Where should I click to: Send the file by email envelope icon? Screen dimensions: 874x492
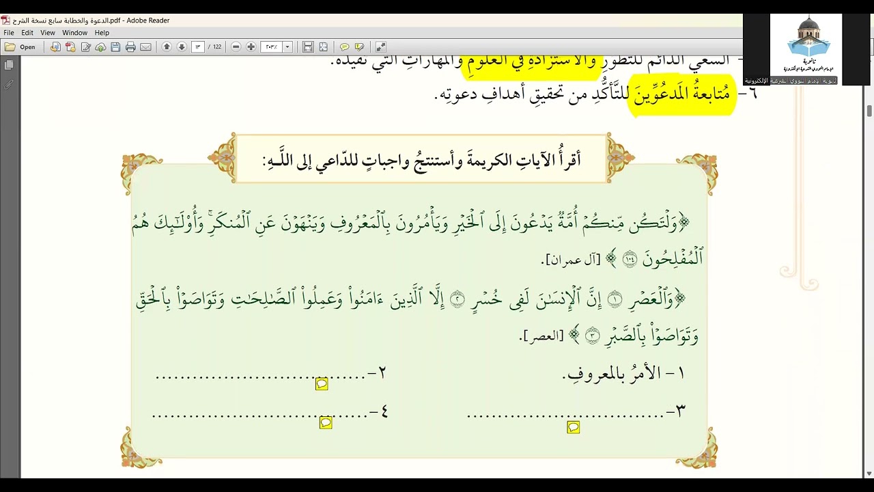tap(145, 47)
